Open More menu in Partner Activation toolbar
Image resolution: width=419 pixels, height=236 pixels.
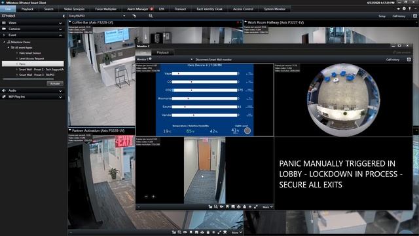click(236, 233)
